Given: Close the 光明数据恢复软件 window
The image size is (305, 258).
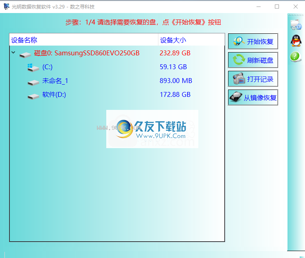Looking at the screenshot, I should (x=296, y=7).
